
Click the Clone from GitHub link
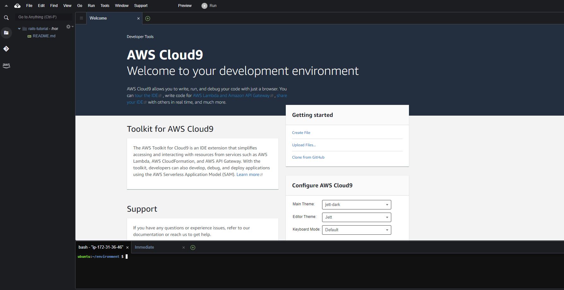point(308,157)
